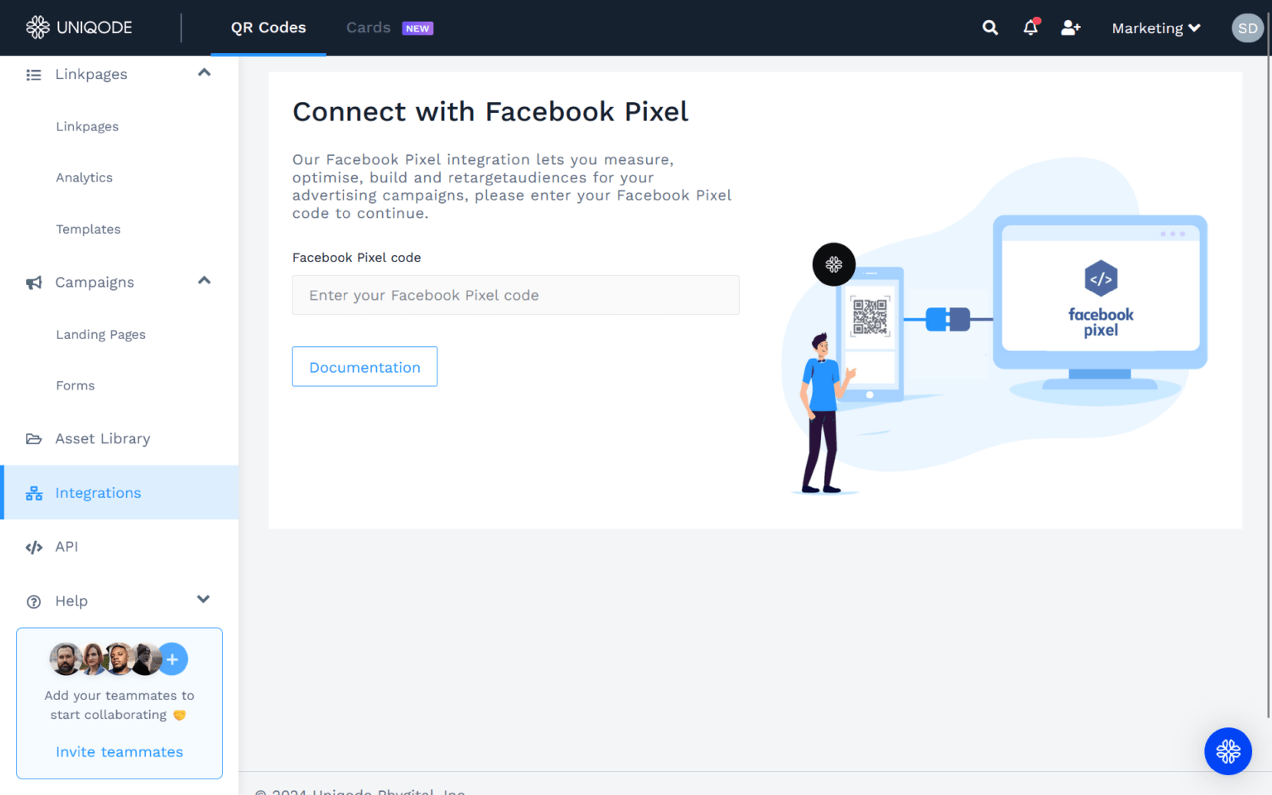The image size is (1272, 795).
Task: Open Asset Library in sidebar
Action: pyautogui.click(x=102, y=438)
